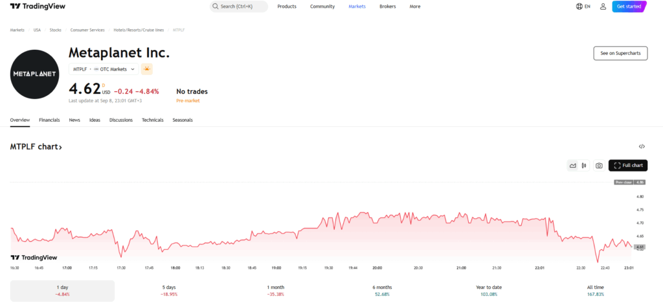Select the 1 day range
The height and width of the screenshot is (305, 663).
tap(63, 291)
